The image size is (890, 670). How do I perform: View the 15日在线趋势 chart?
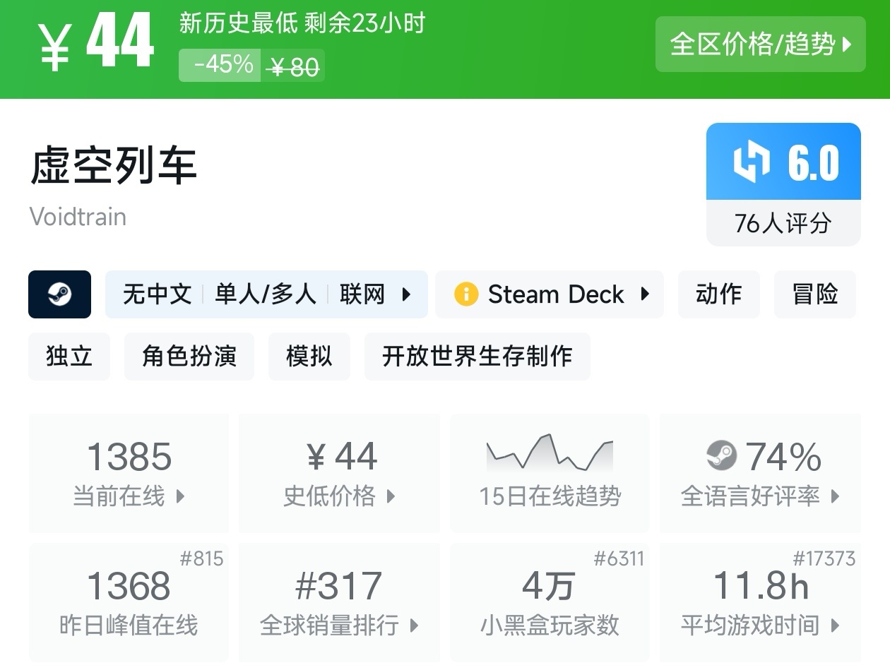[550, 473]
